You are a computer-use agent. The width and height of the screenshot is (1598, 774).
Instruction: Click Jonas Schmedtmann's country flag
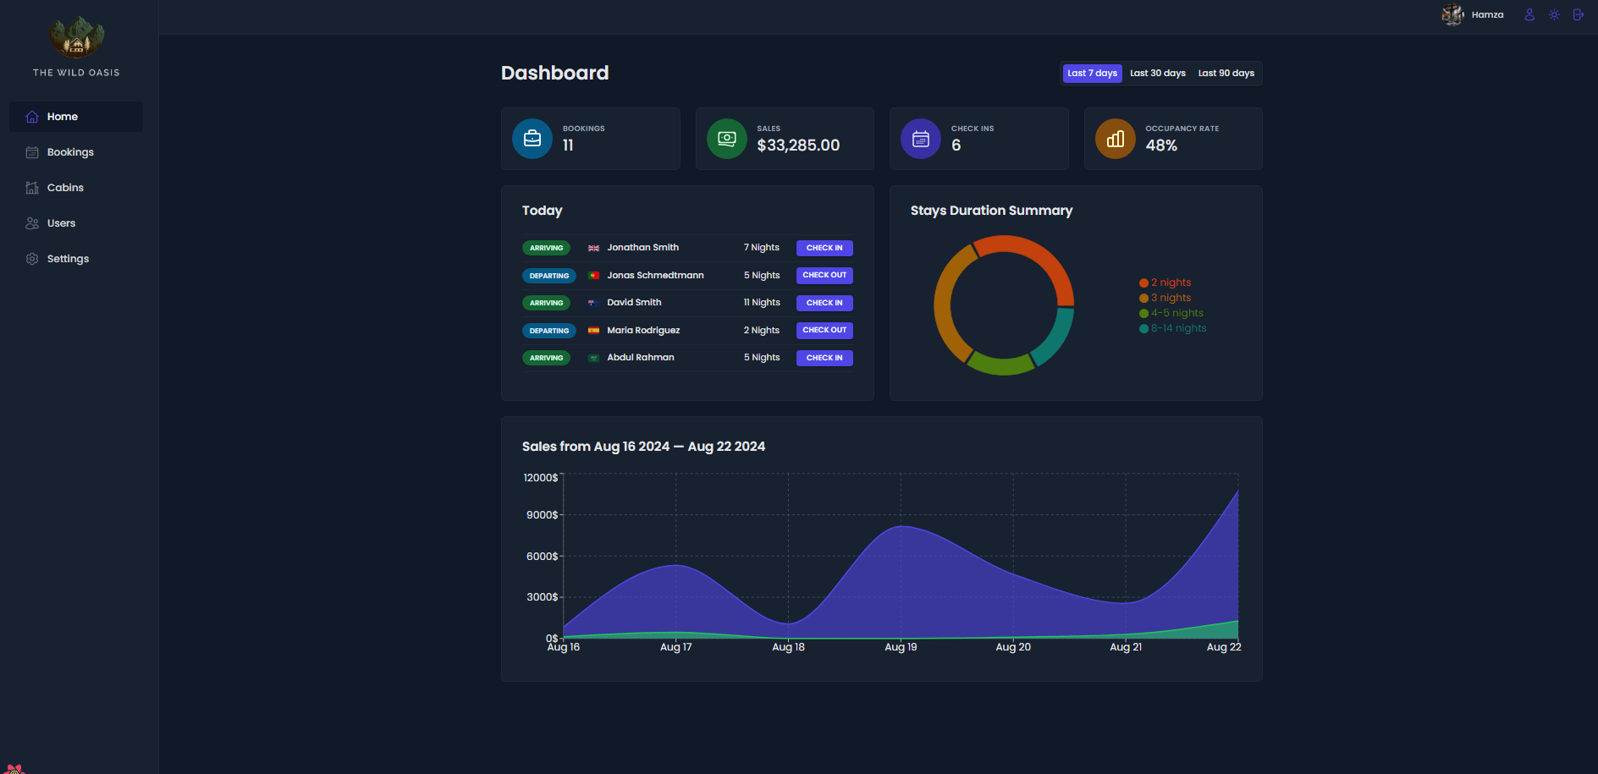(593, 276)
